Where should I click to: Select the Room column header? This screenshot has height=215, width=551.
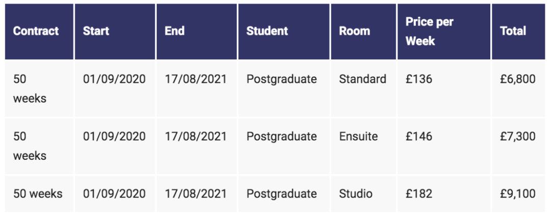pyautogui.click(x=355, y=31)
